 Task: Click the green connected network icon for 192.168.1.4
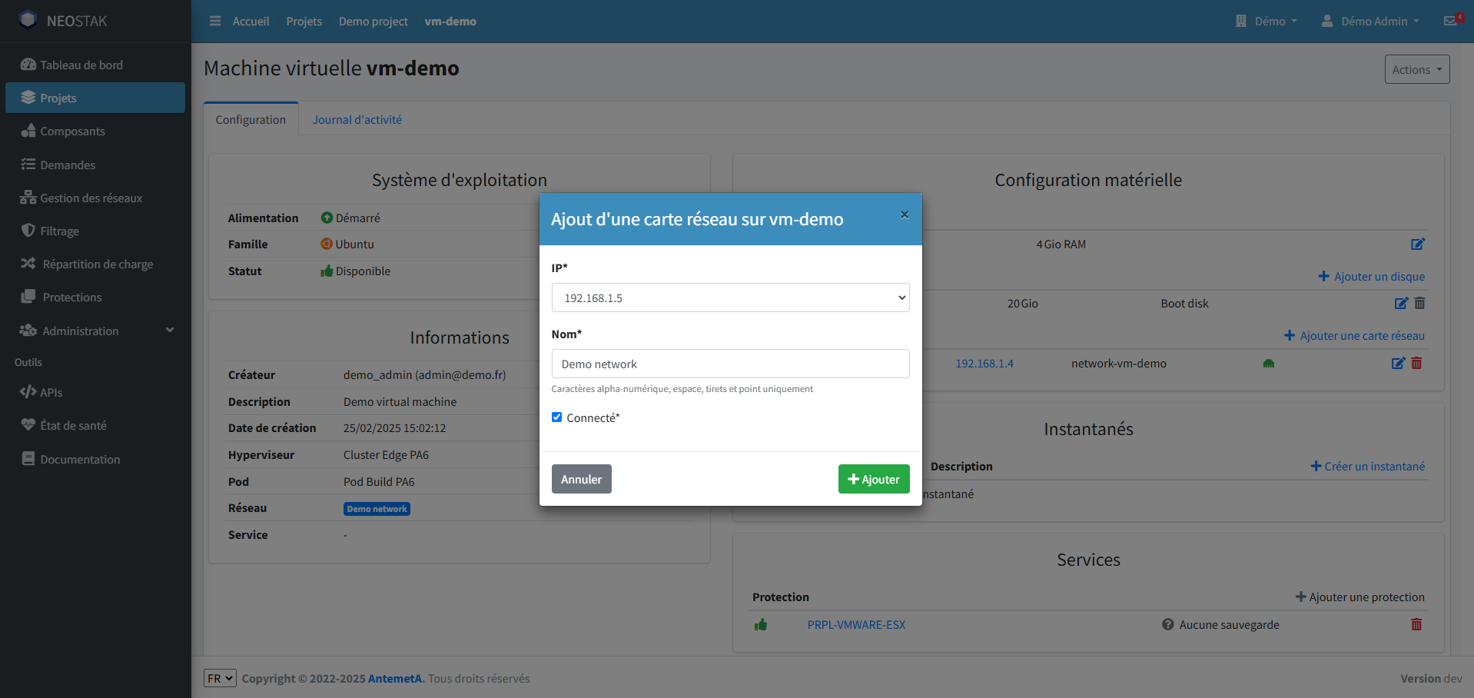tap(1268, 363)
